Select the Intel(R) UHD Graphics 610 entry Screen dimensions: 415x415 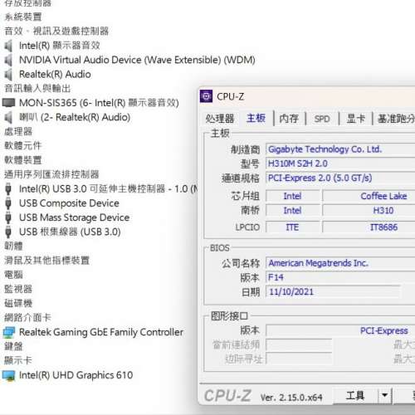click(x=76, y=375)
